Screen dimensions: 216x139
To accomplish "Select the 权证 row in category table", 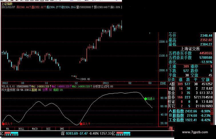I will pos(191,102).
